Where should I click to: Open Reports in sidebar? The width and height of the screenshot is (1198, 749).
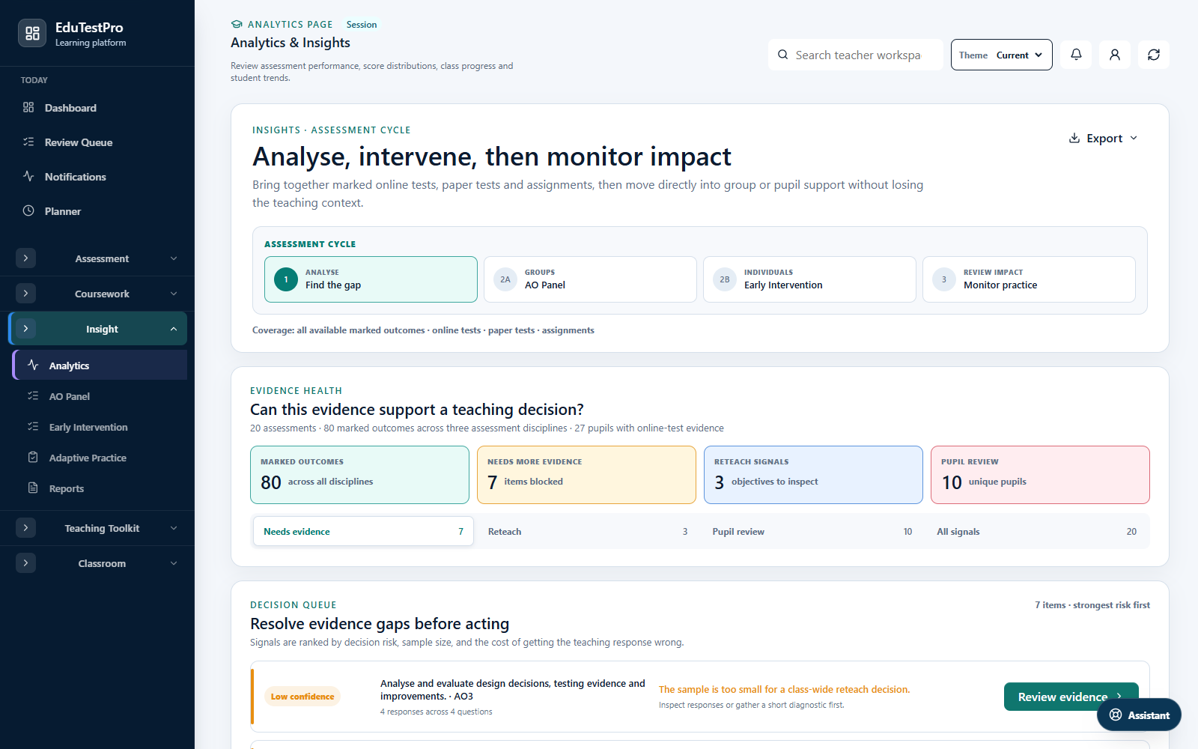(100, 488)
